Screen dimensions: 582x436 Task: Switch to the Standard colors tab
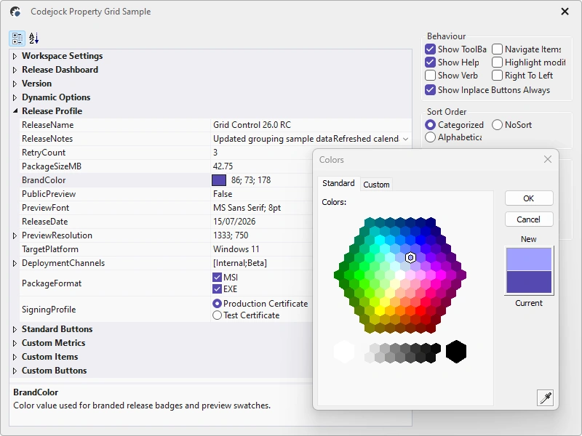pos(338,183)
